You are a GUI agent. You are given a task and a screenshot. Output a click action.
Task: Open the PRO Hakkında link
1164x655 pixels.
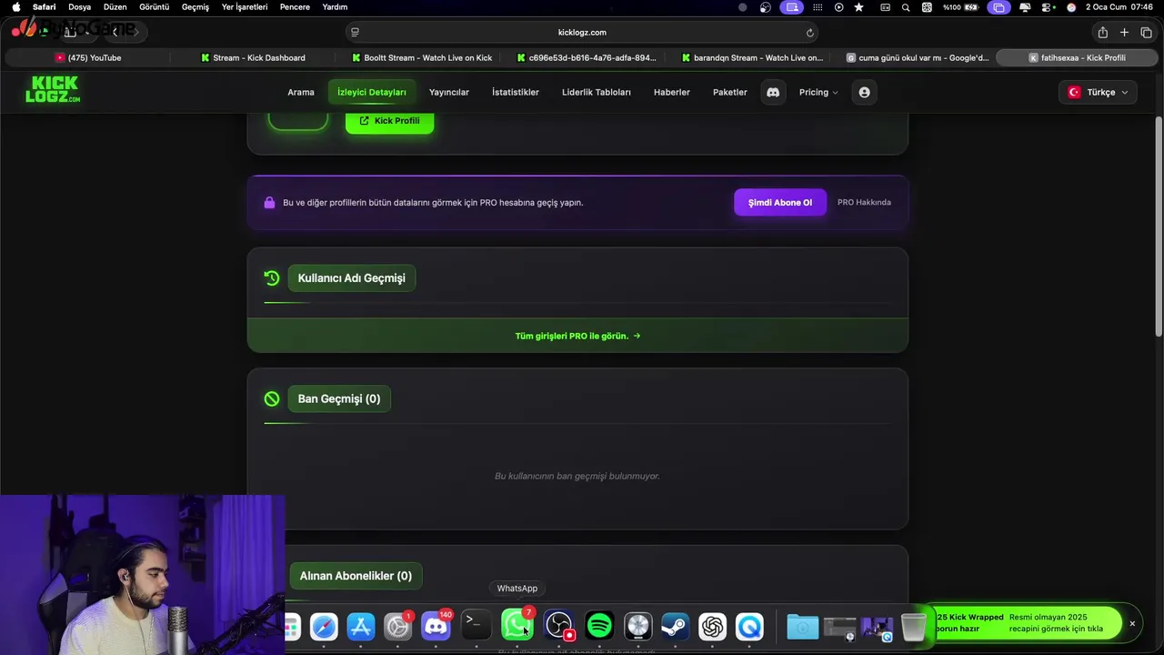pyautogui.click(x=864, y=202)
